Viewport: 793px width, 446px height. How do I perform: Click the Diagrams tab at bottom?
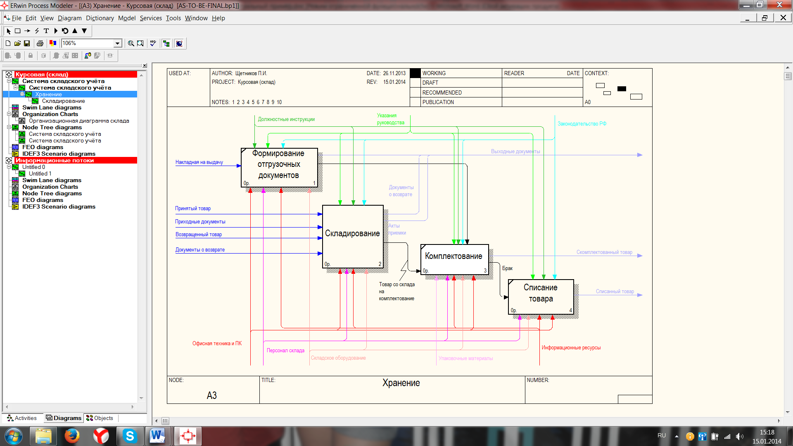pyautogui.click(x=62, y=418)
